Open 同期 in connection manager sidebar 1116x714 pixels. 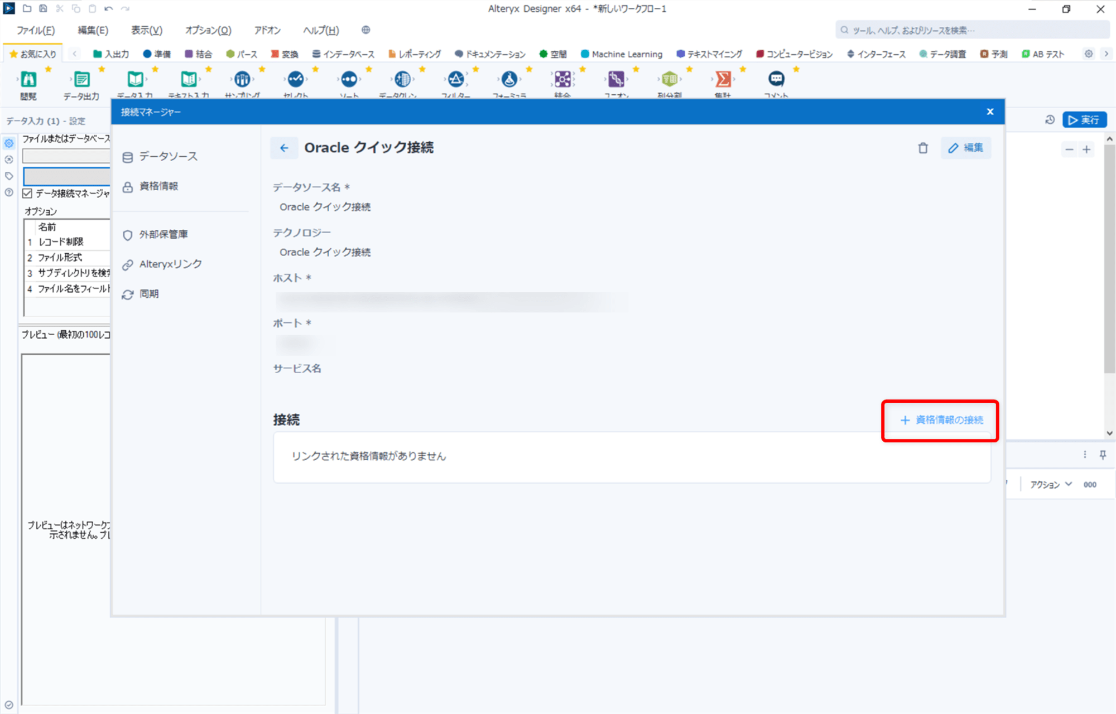point(141,294)
